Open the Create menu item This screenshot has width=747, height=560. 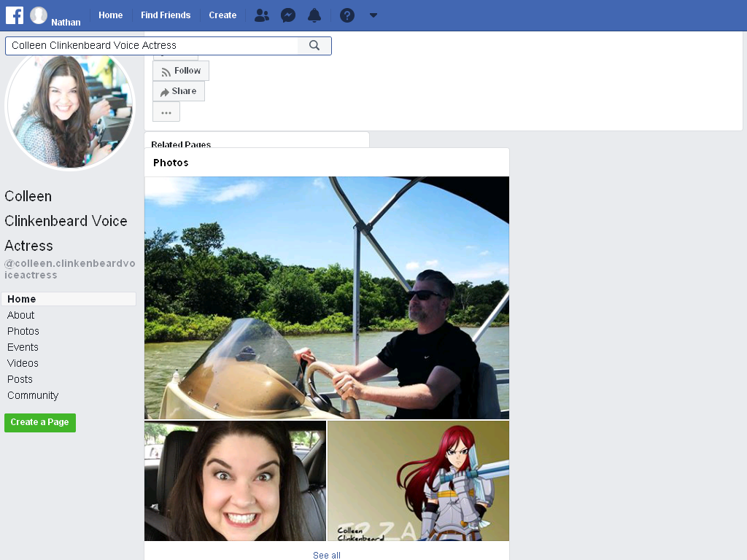point(222,15)
